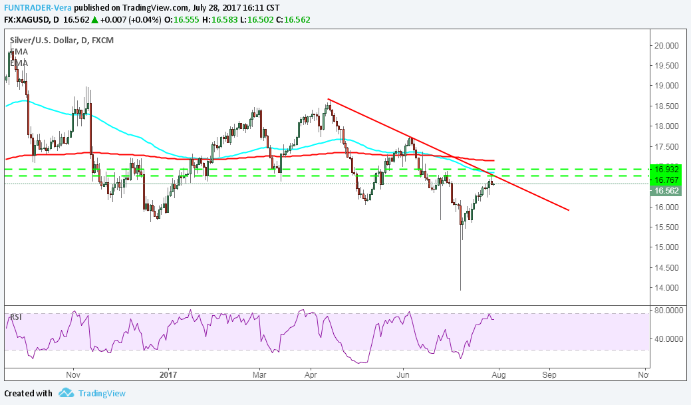This screenshot has width=691, height=405.
Task: Click the Nov date axis label
Action: pos(73,375)
